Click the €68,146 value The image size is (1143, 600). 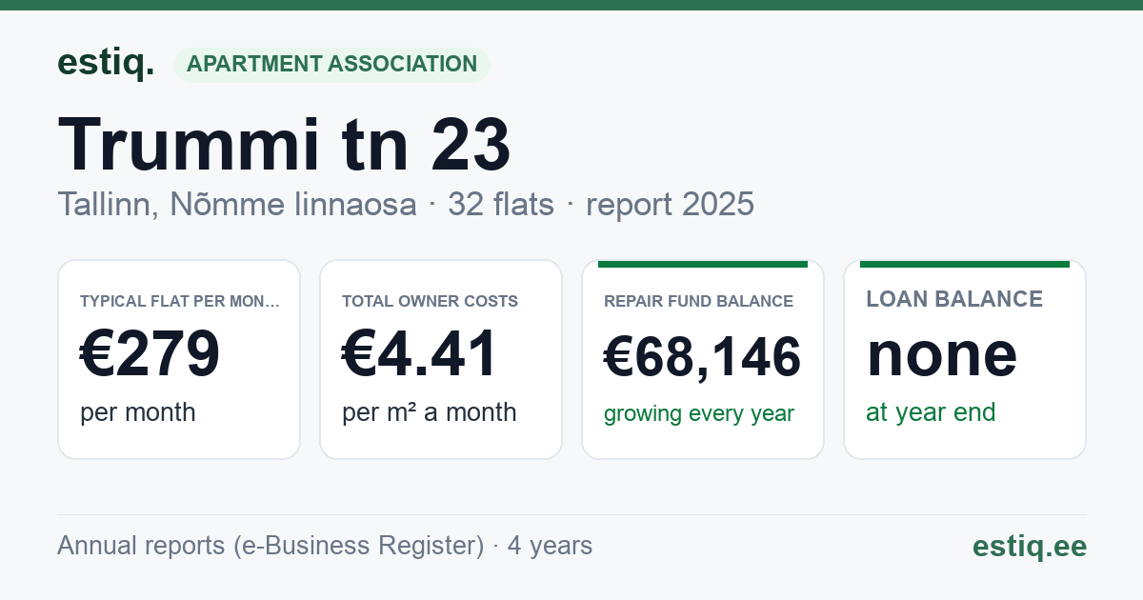(x=703, y=357)
